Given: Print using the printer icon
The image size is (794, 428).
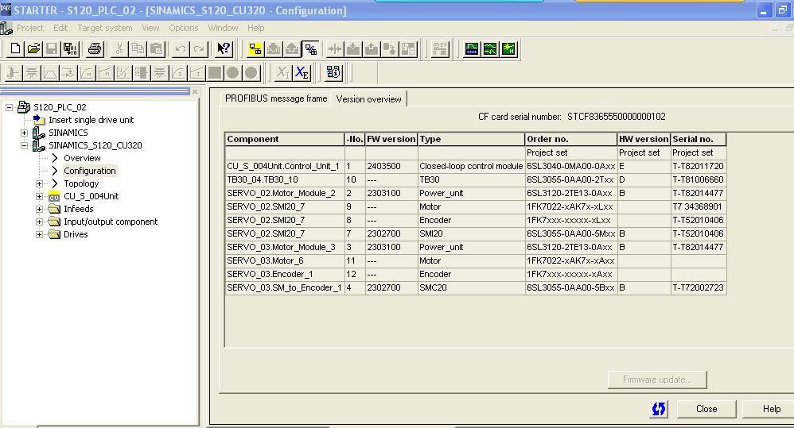Looking at the screenshot, I should click(95, 49).
